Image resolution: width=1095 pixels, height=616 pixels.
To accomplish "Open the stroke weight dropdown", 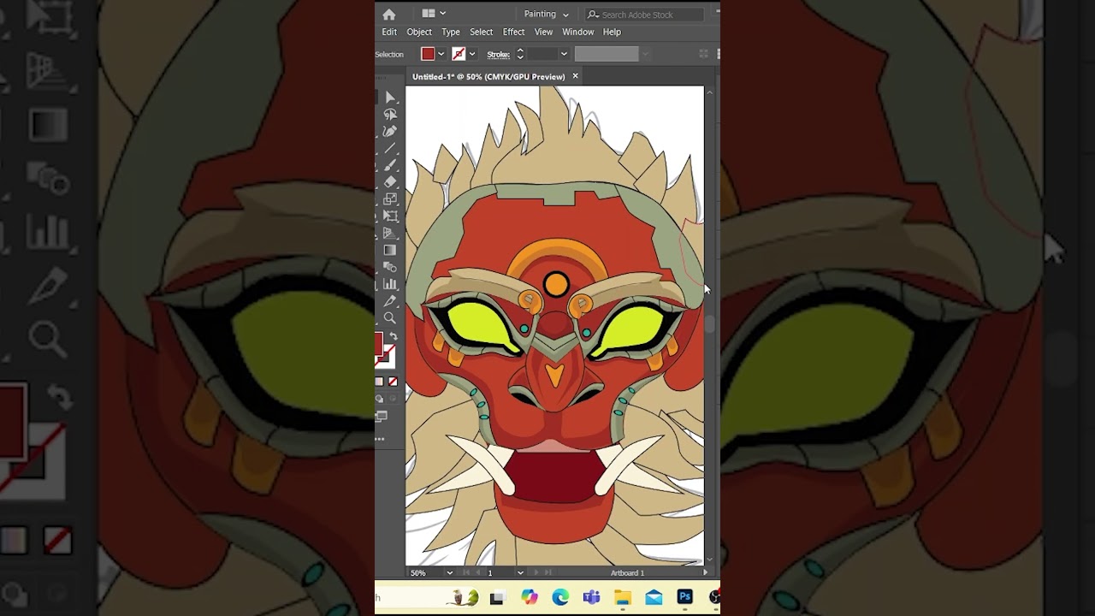I will click(563, 54).
